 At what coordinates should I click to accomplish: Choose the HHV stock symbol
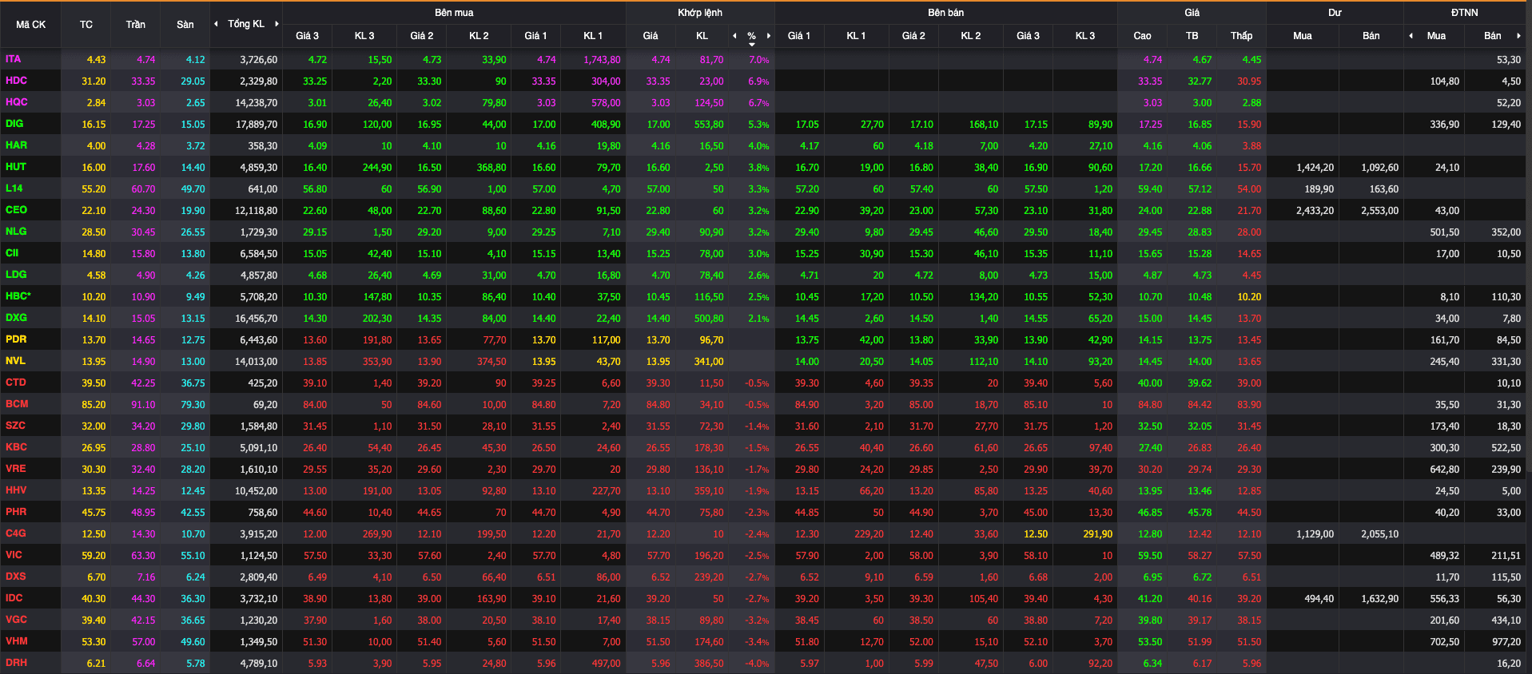[x=16, y=490]
